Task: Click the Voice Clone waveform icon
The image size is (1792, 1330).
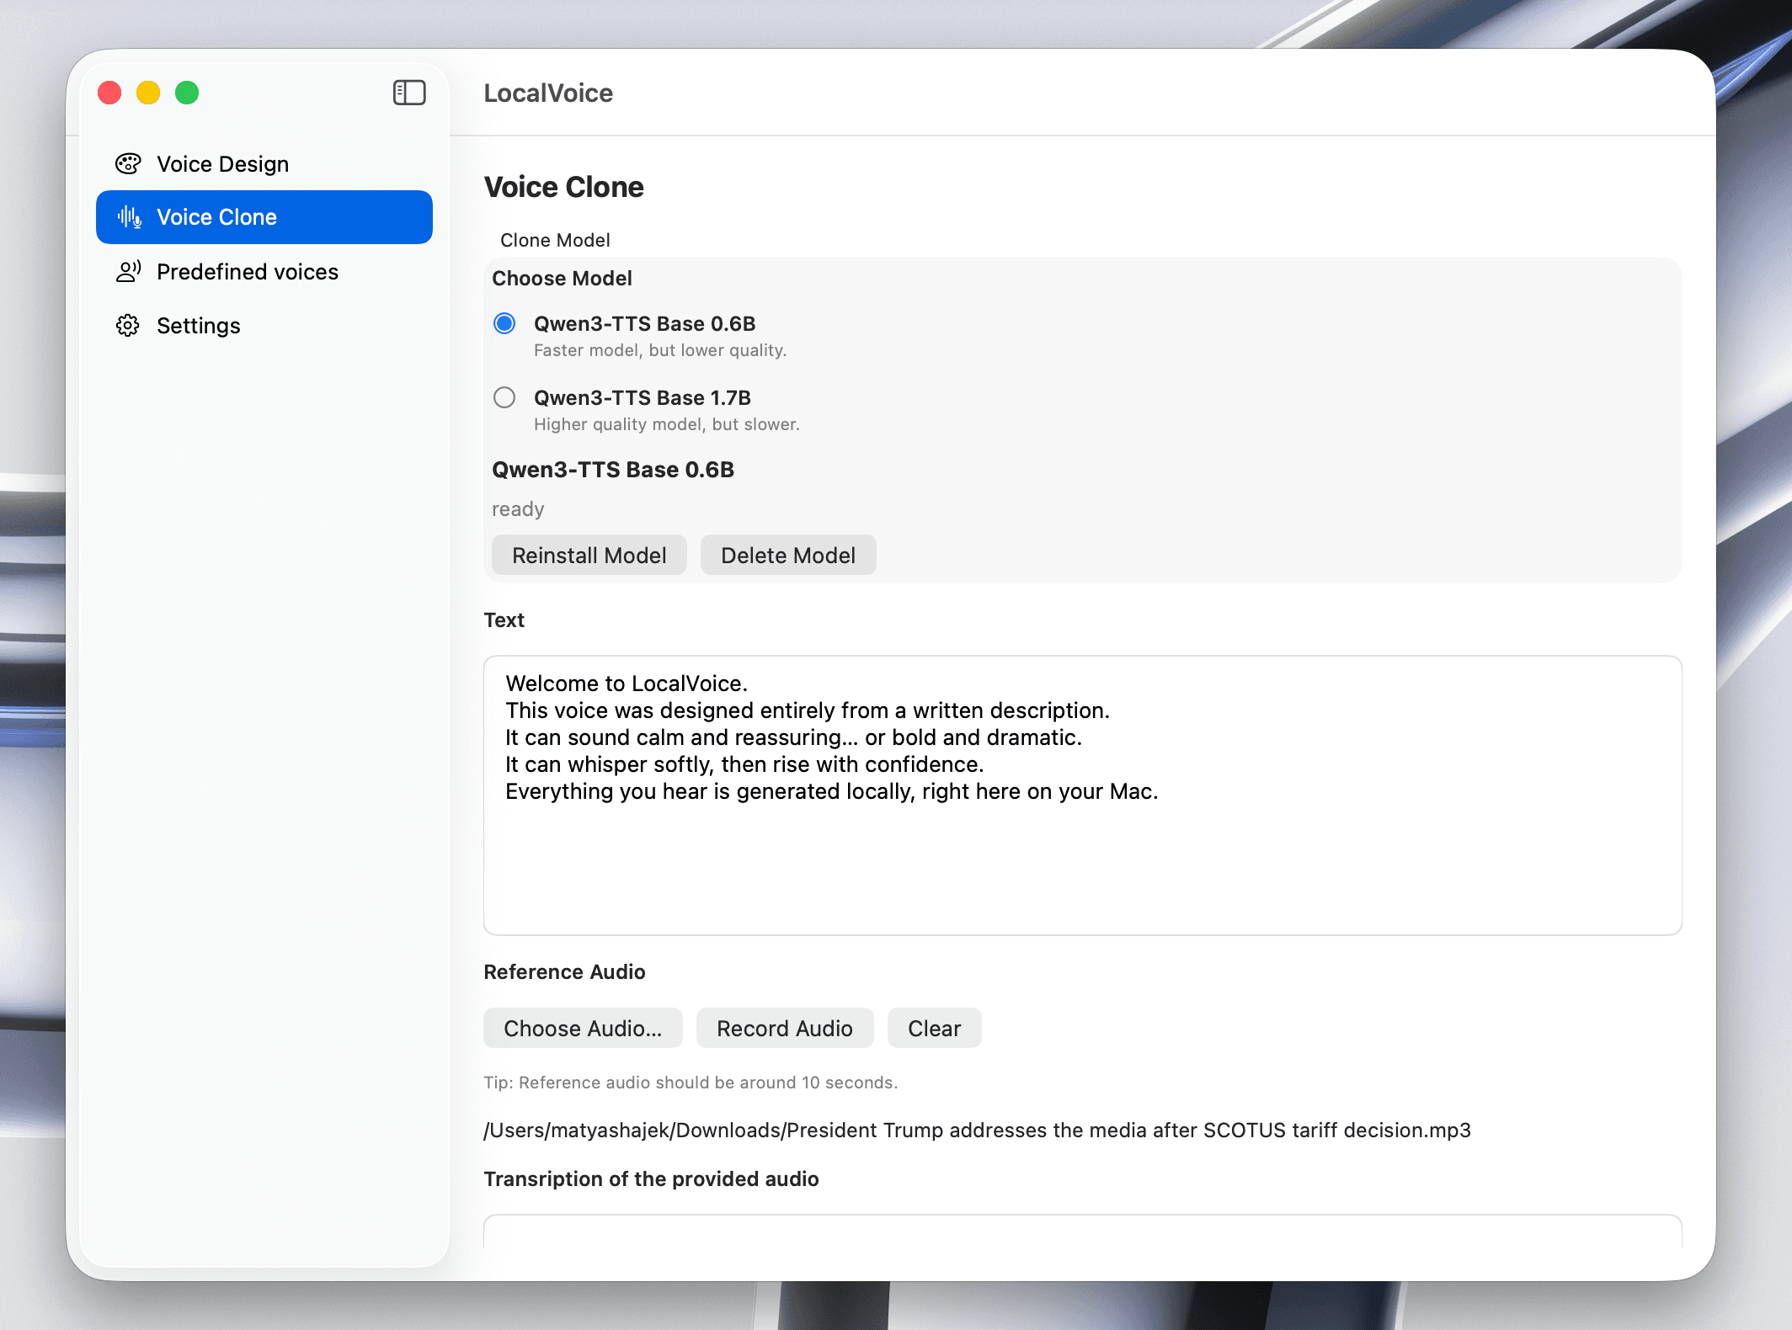Action: pos(128,217)
